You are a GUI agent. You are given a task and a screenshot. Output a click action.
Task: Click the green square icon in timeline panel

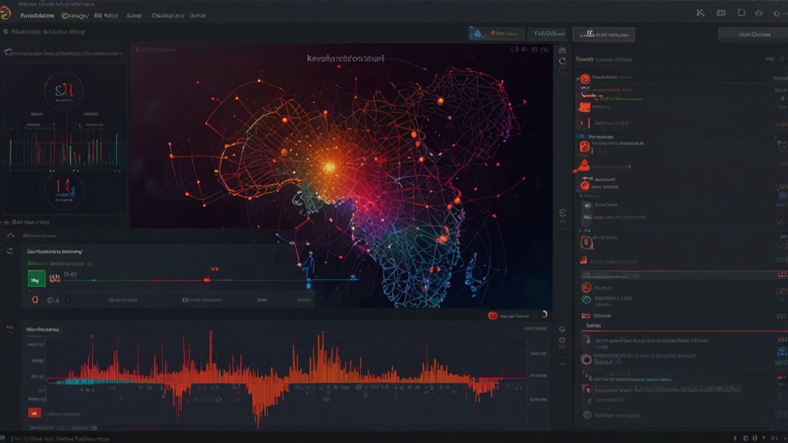(36, 279)
